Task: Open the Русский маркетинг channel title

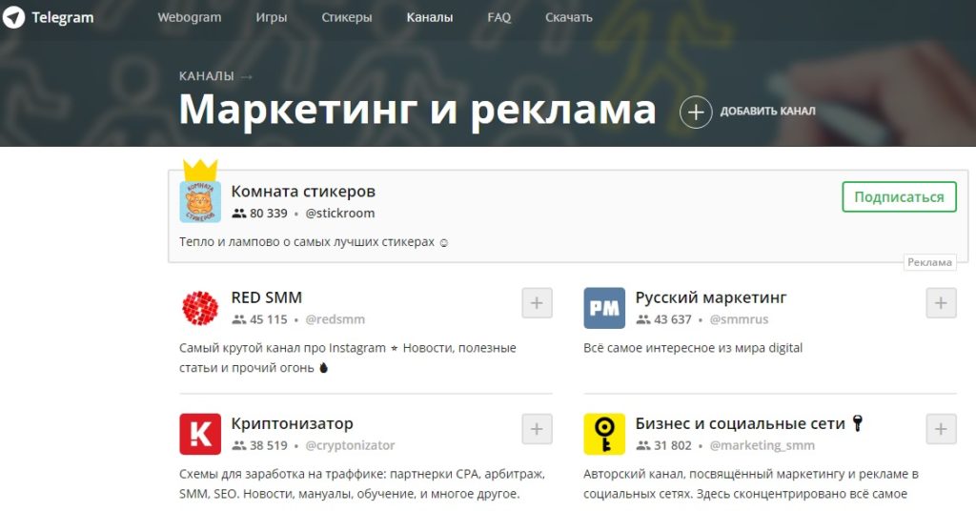Action: point(711,297)
